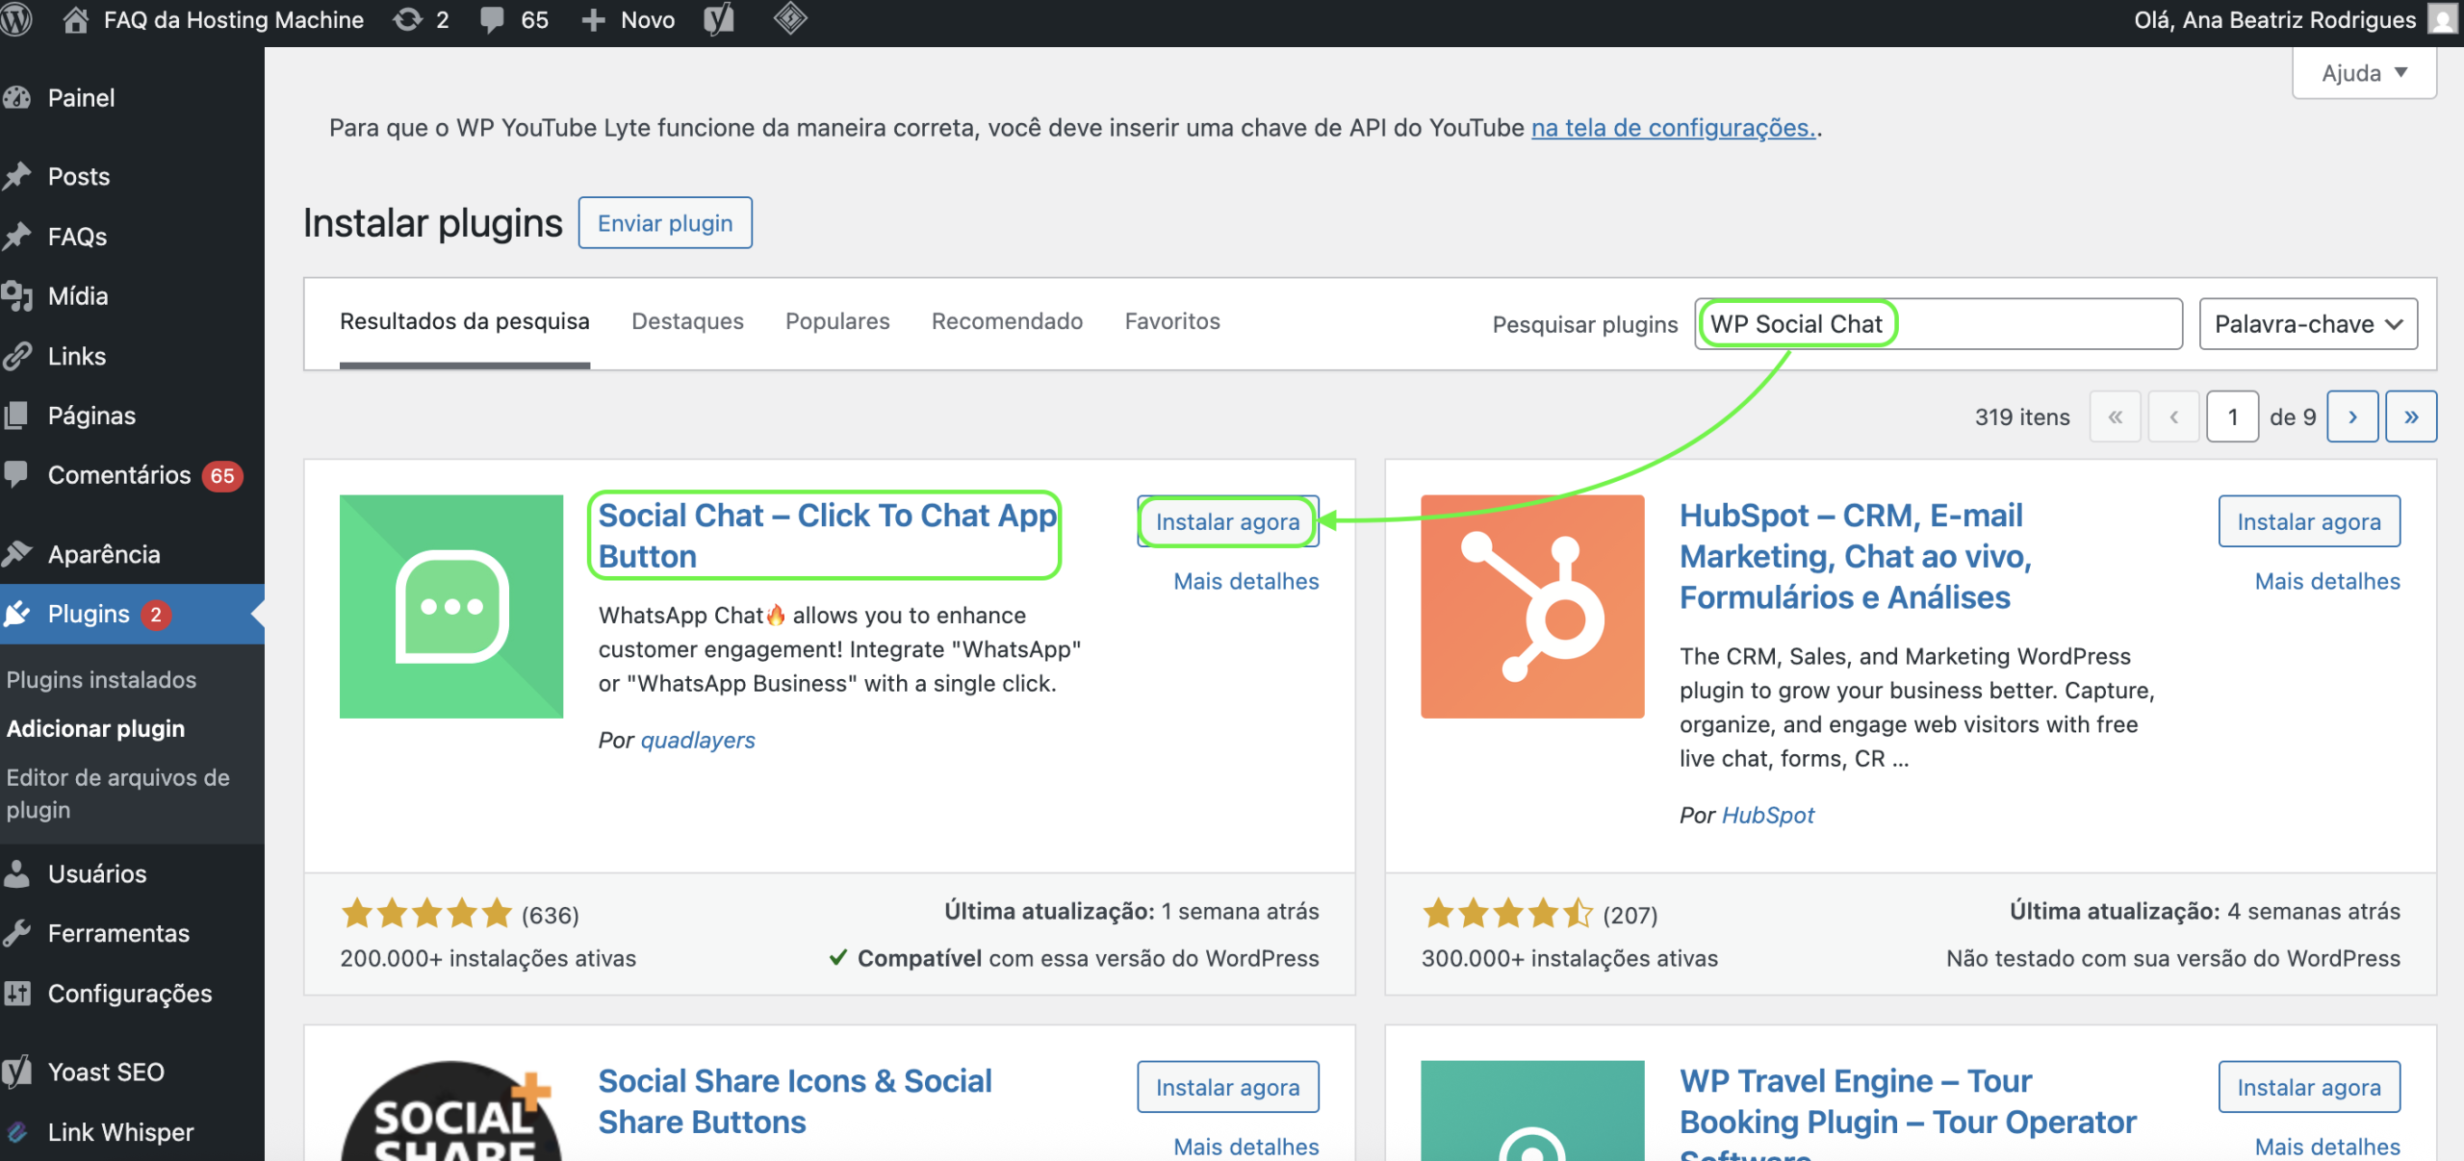Click the Painel dashboard icon
2464x1161 pixels.
(16, 97)
